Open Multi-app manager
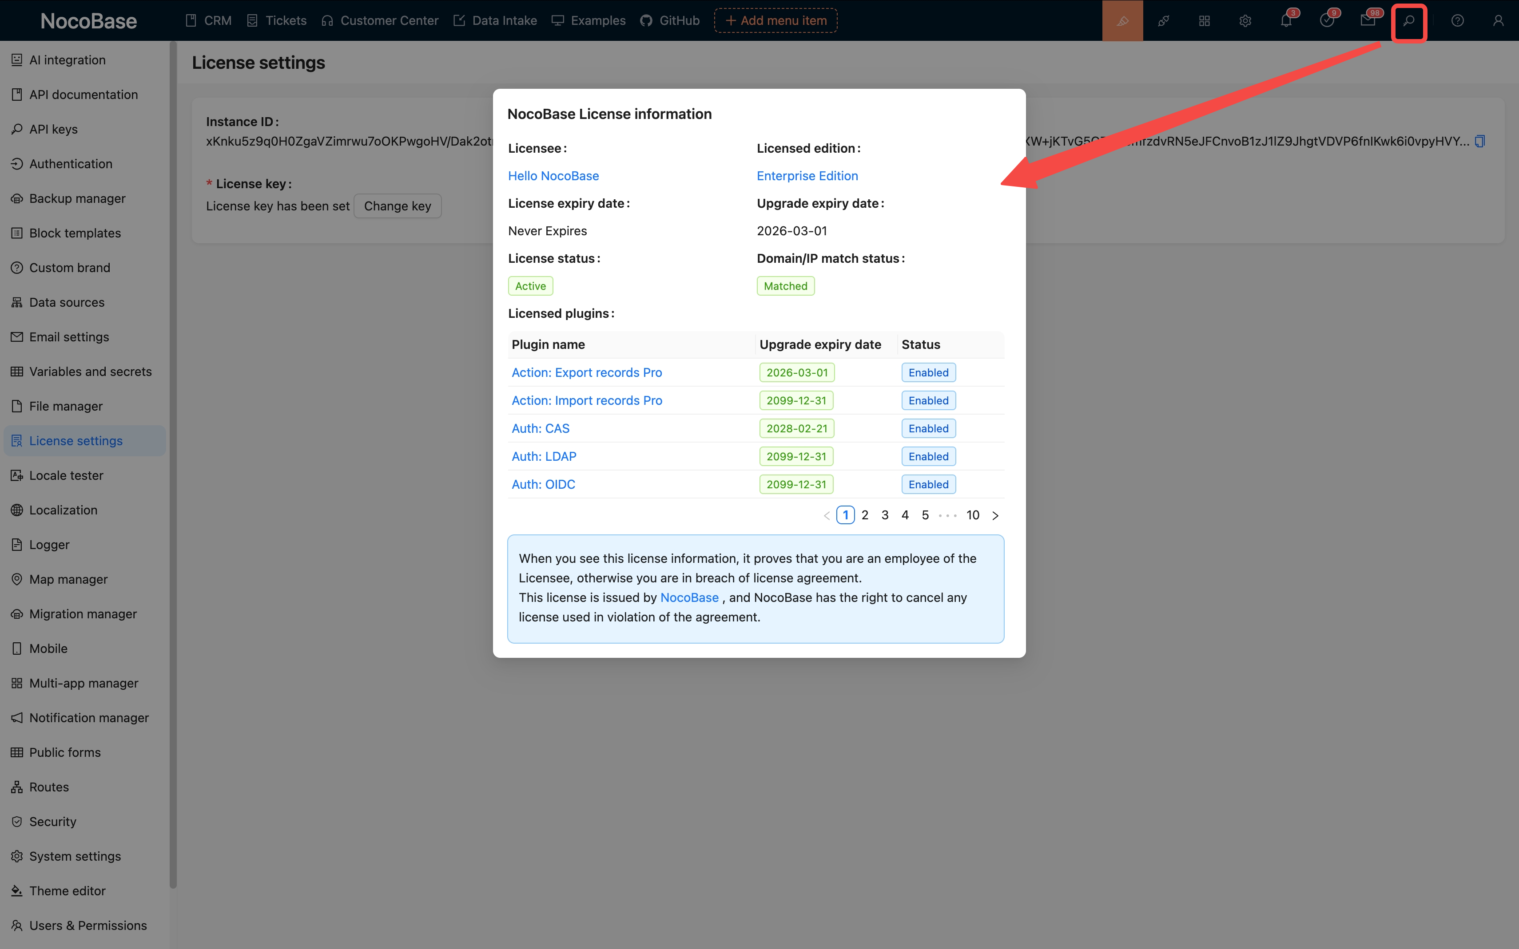This screenshot has height=949, width=1519. coord(85,684)
